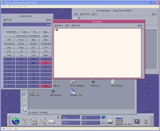Click the Log button in Calculator
Screen dimensions: 160x131
coord(33,55)
